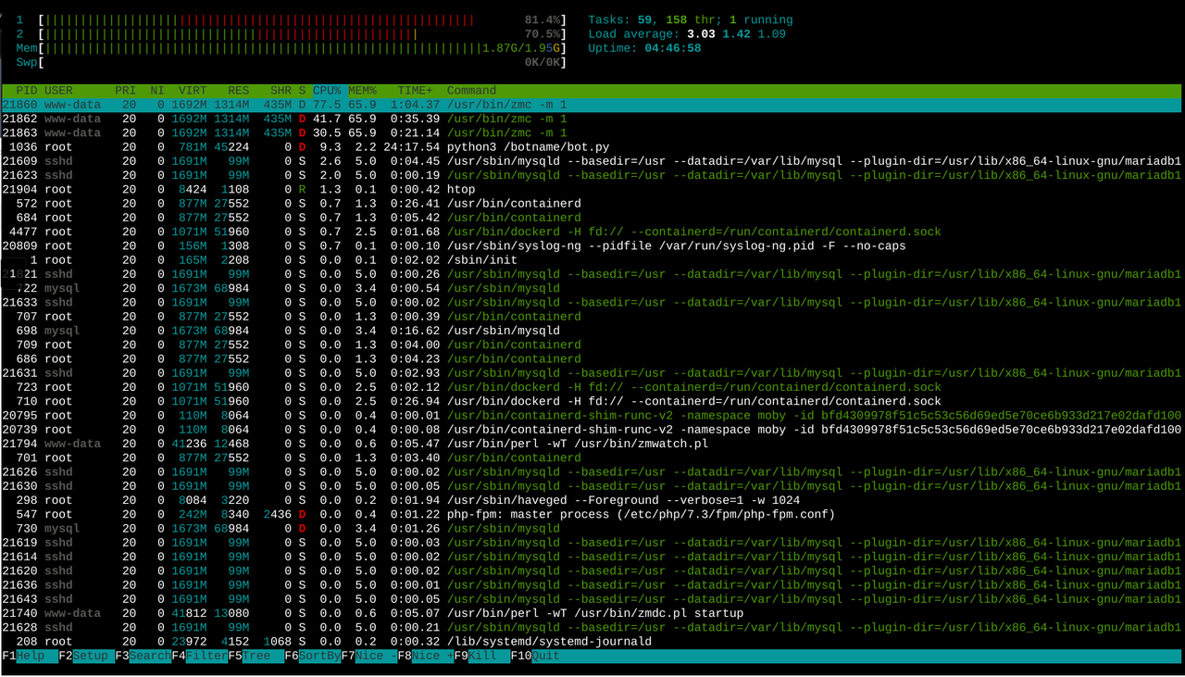Screen dimensions: 1185x677
Task: Select the systemd-journald process row
Action: [592, 641]
